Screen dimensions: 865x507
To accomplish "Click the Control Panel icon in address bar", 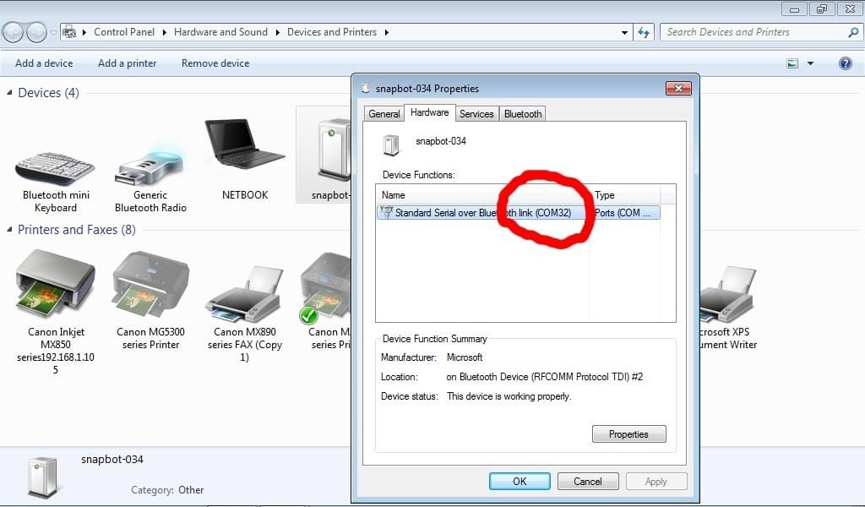I will point(69,33).
